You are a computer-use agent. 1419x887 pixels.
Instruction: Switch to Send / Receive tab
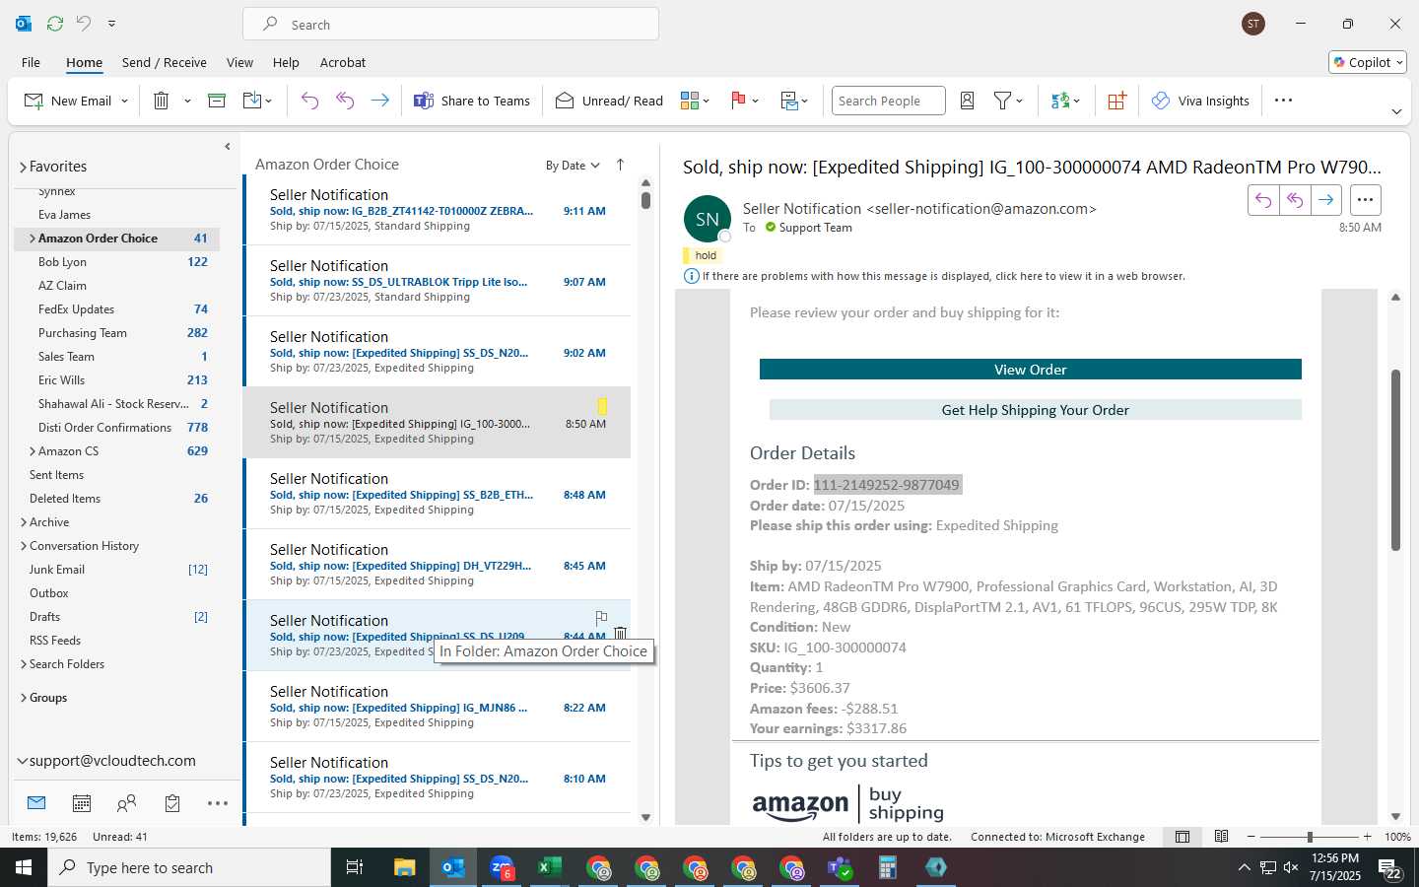(165, 62)
